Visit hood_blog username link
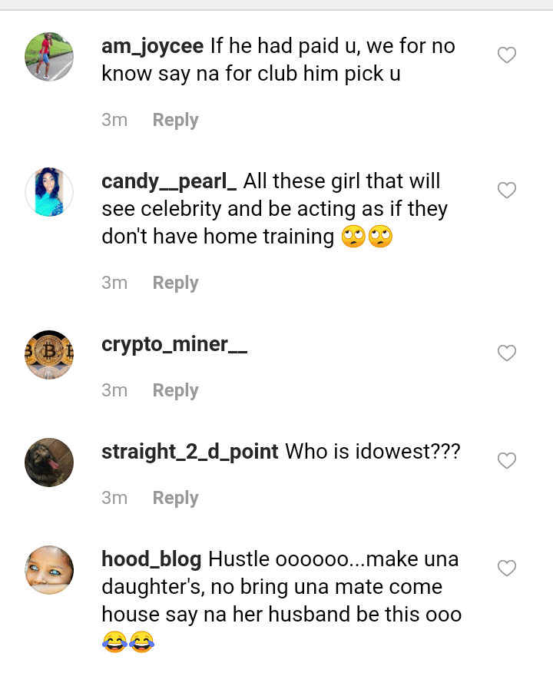Screen dimensions: 553x673 pyautogui.click(x=151, y=559)
